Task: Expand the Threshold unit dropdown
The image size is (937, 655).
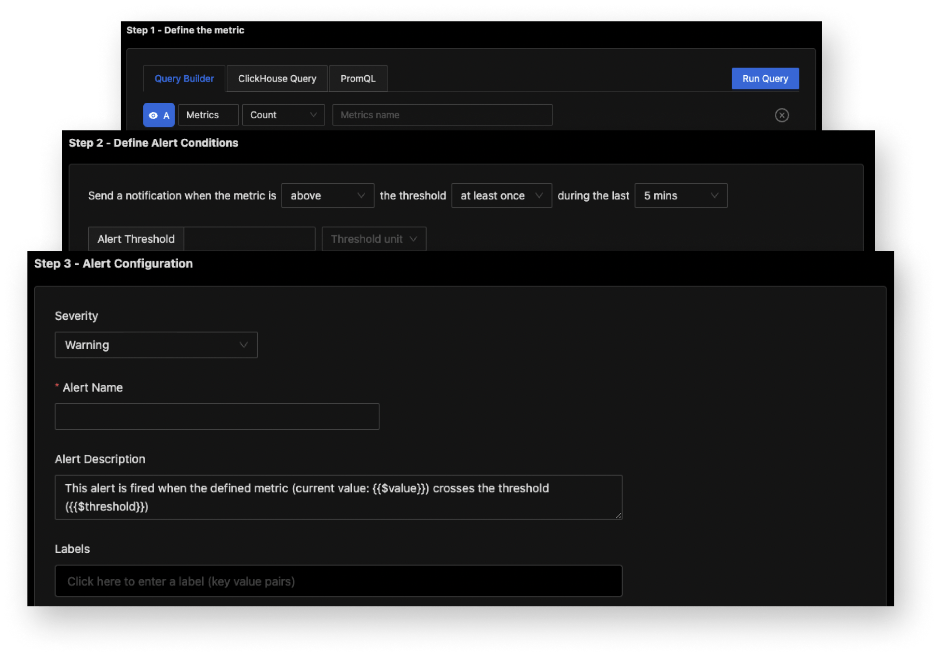Action: coord(374,239)
